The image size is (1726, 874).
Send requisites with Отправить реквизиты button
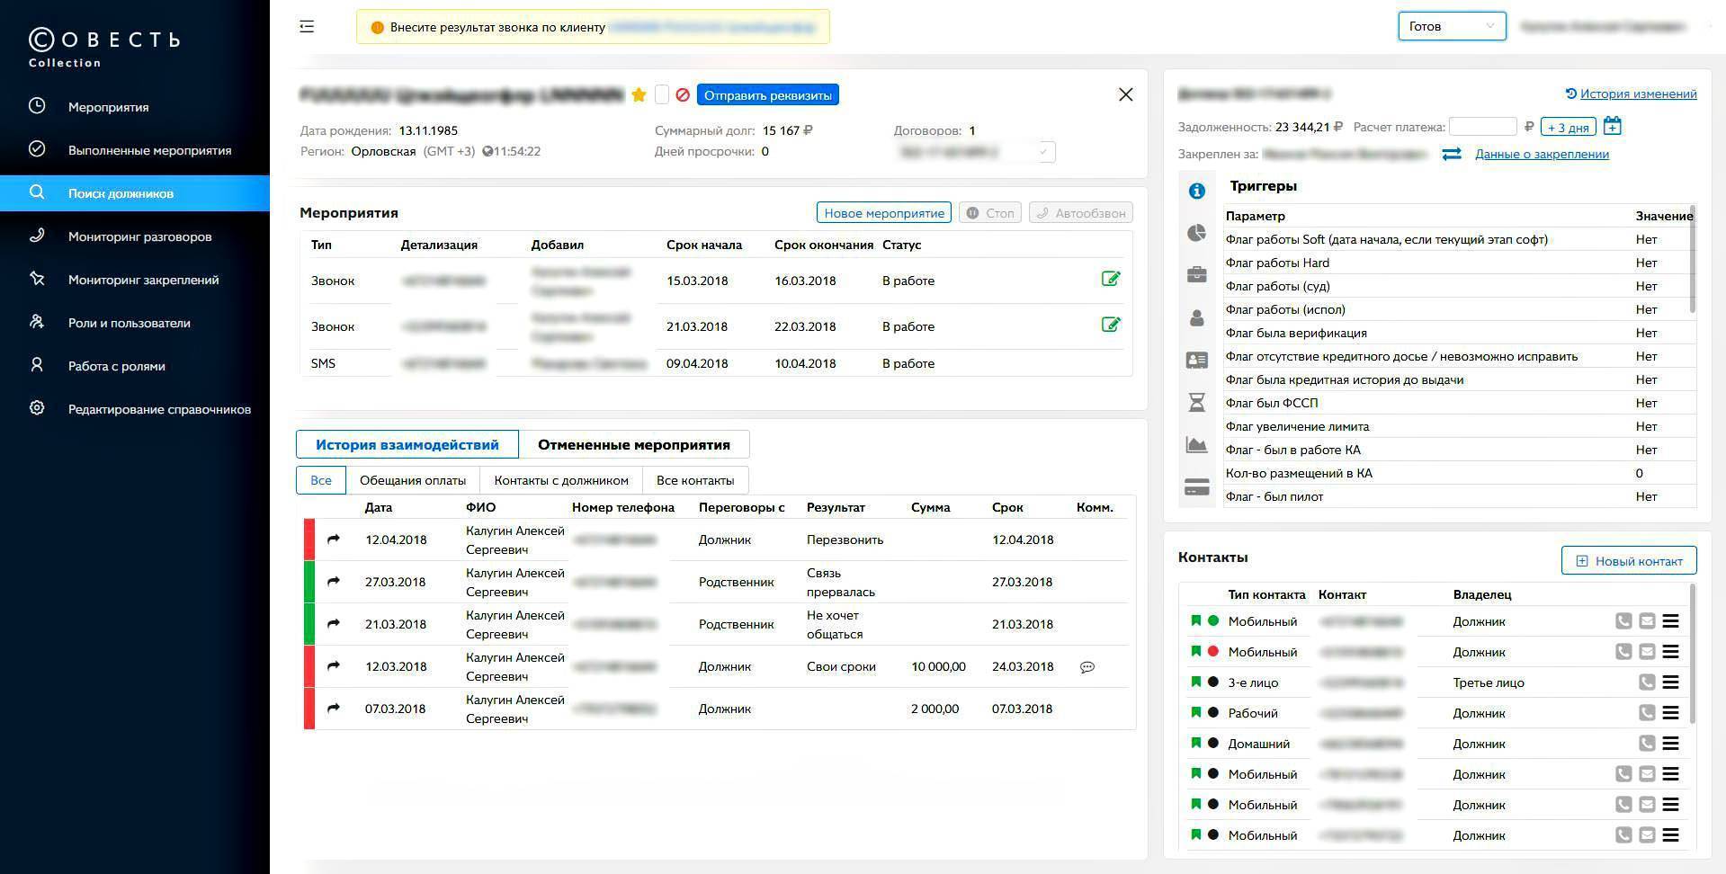pos(767,94)
